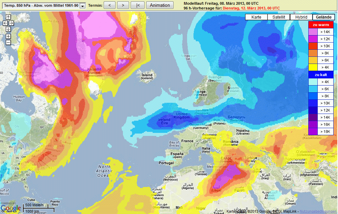Image resolution: width=338 pixels, height=214 pixels.
Task: Go to the previous forecast time step
Action: [x=109, y=5]
